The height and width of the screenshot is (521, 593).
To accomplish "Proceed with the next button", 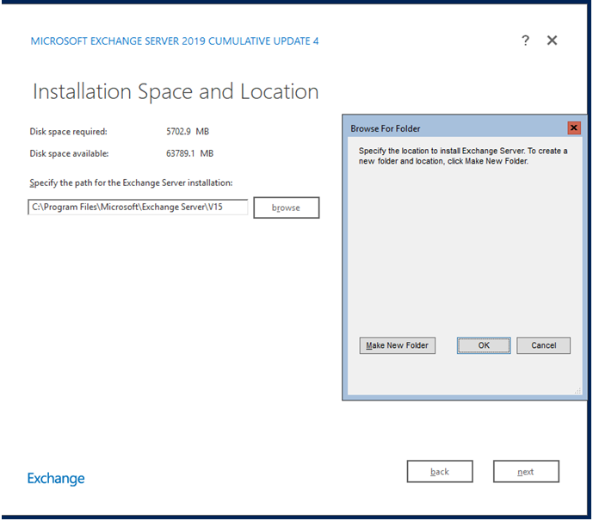I will [526, 471].
